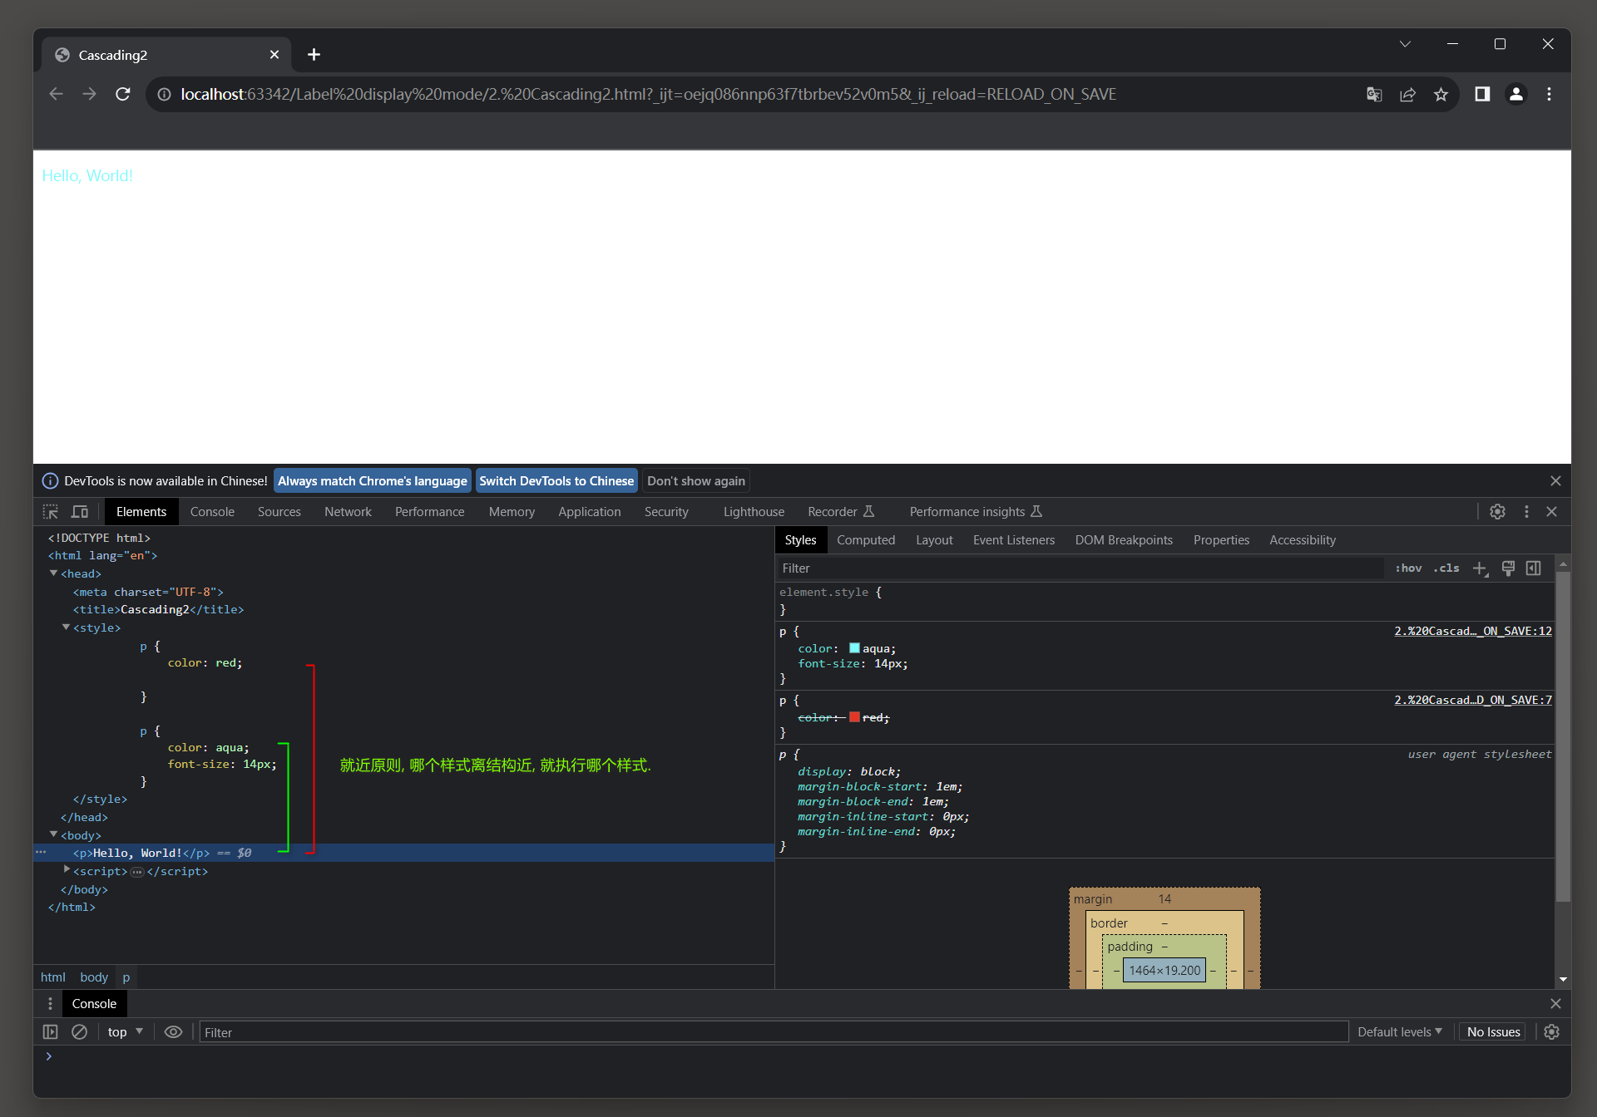
Task: Open the drawer three-dot menu beside Console
Action: point(50,1004)
